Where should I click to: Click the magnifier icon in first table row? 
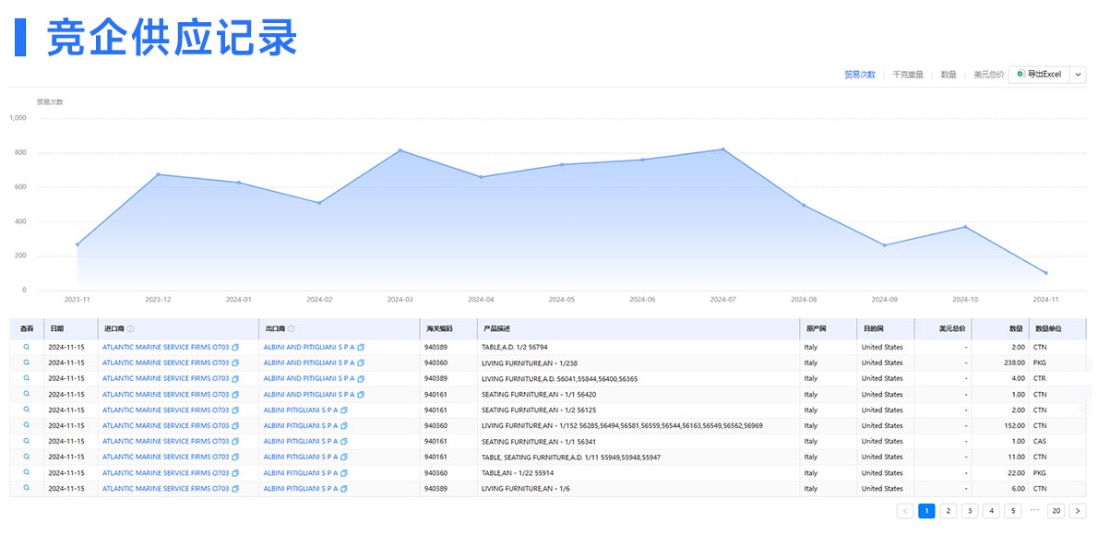(x=27, y=347)
